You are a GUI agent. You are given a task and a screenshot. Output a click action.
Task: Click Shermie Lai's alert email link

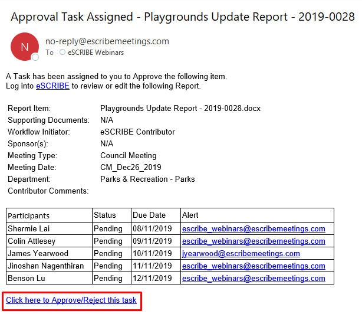(254, 229)
